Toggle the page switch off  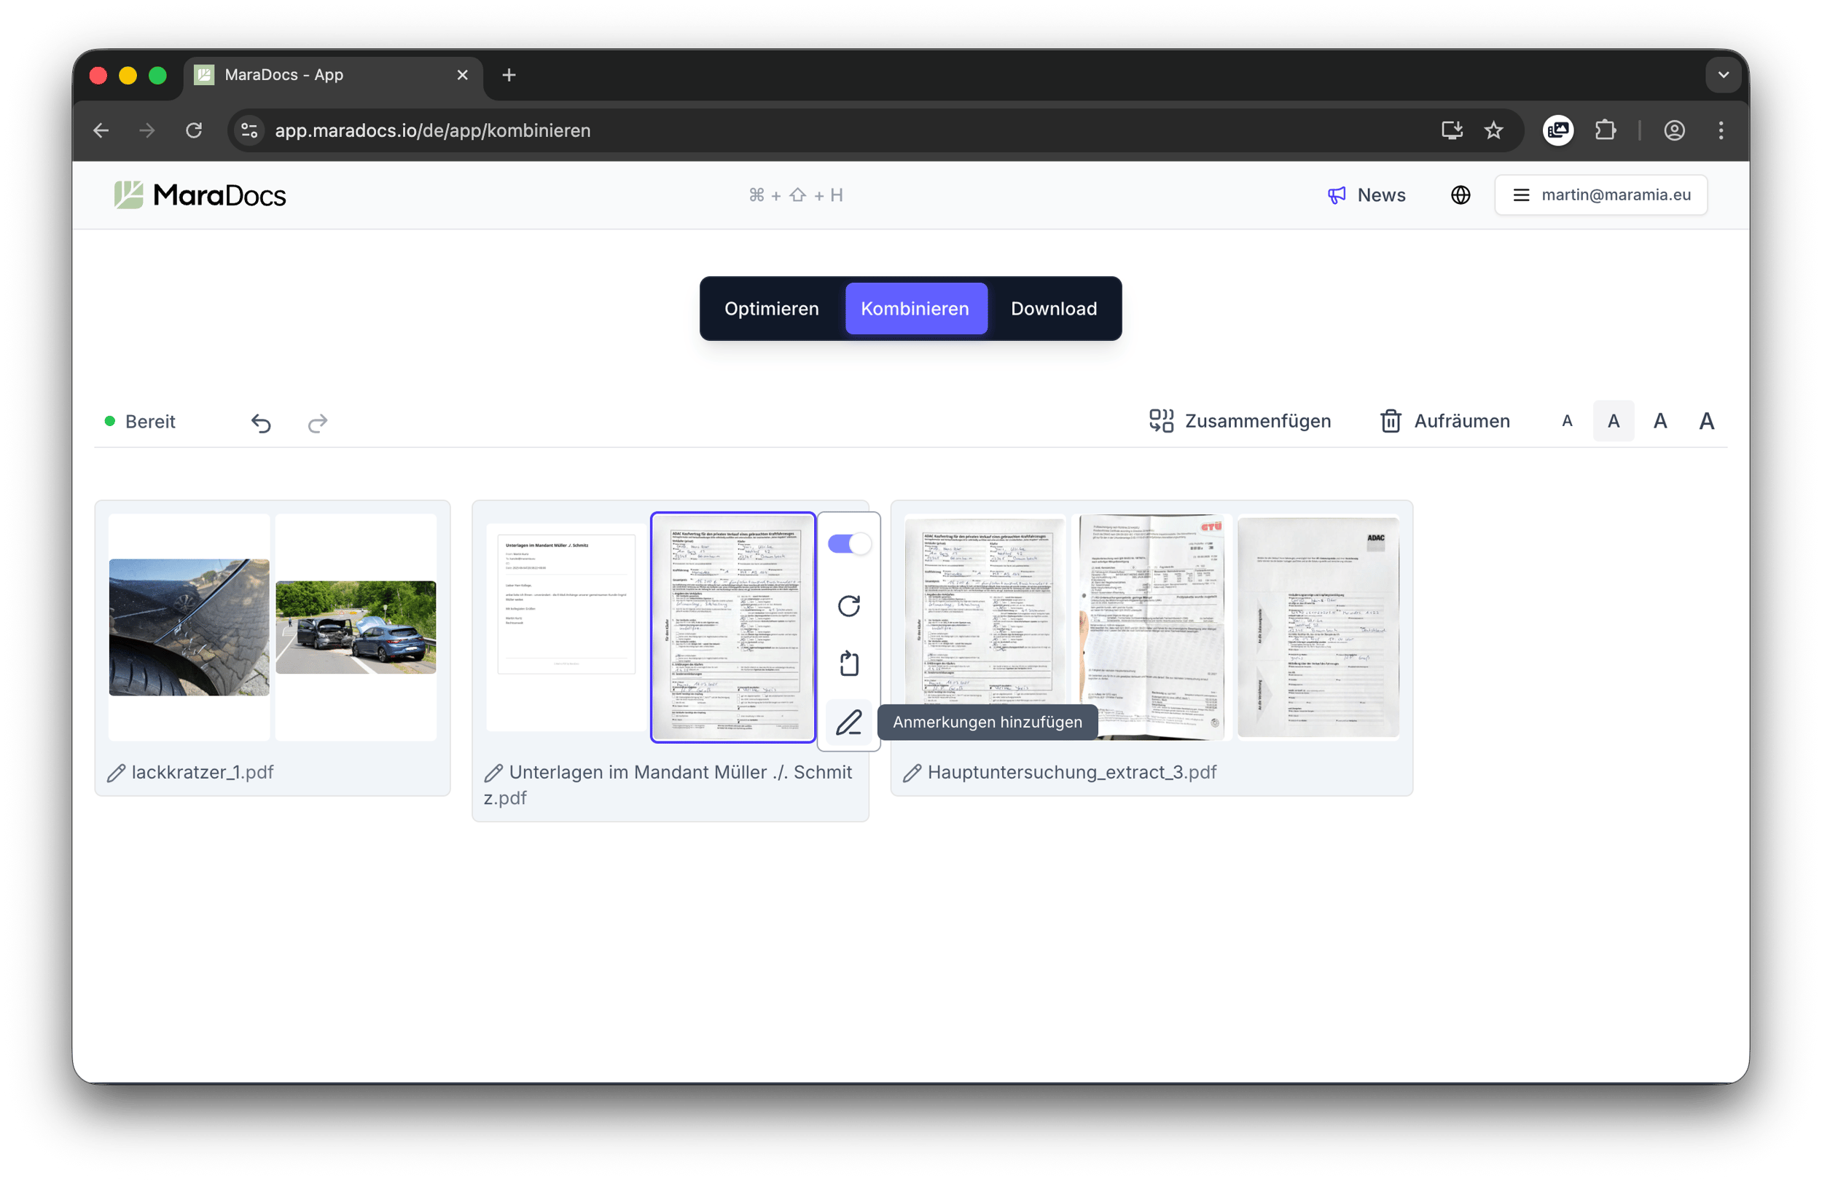(848, 544)
